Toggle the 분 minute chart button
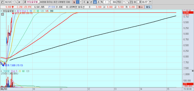The width and height of the screenshot is (194, 91). [x=95, y=2]
